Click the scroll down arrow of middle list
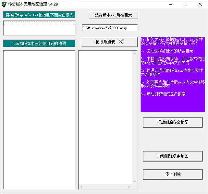The width and height of the screenshot is (208, 194). [135, 181]
